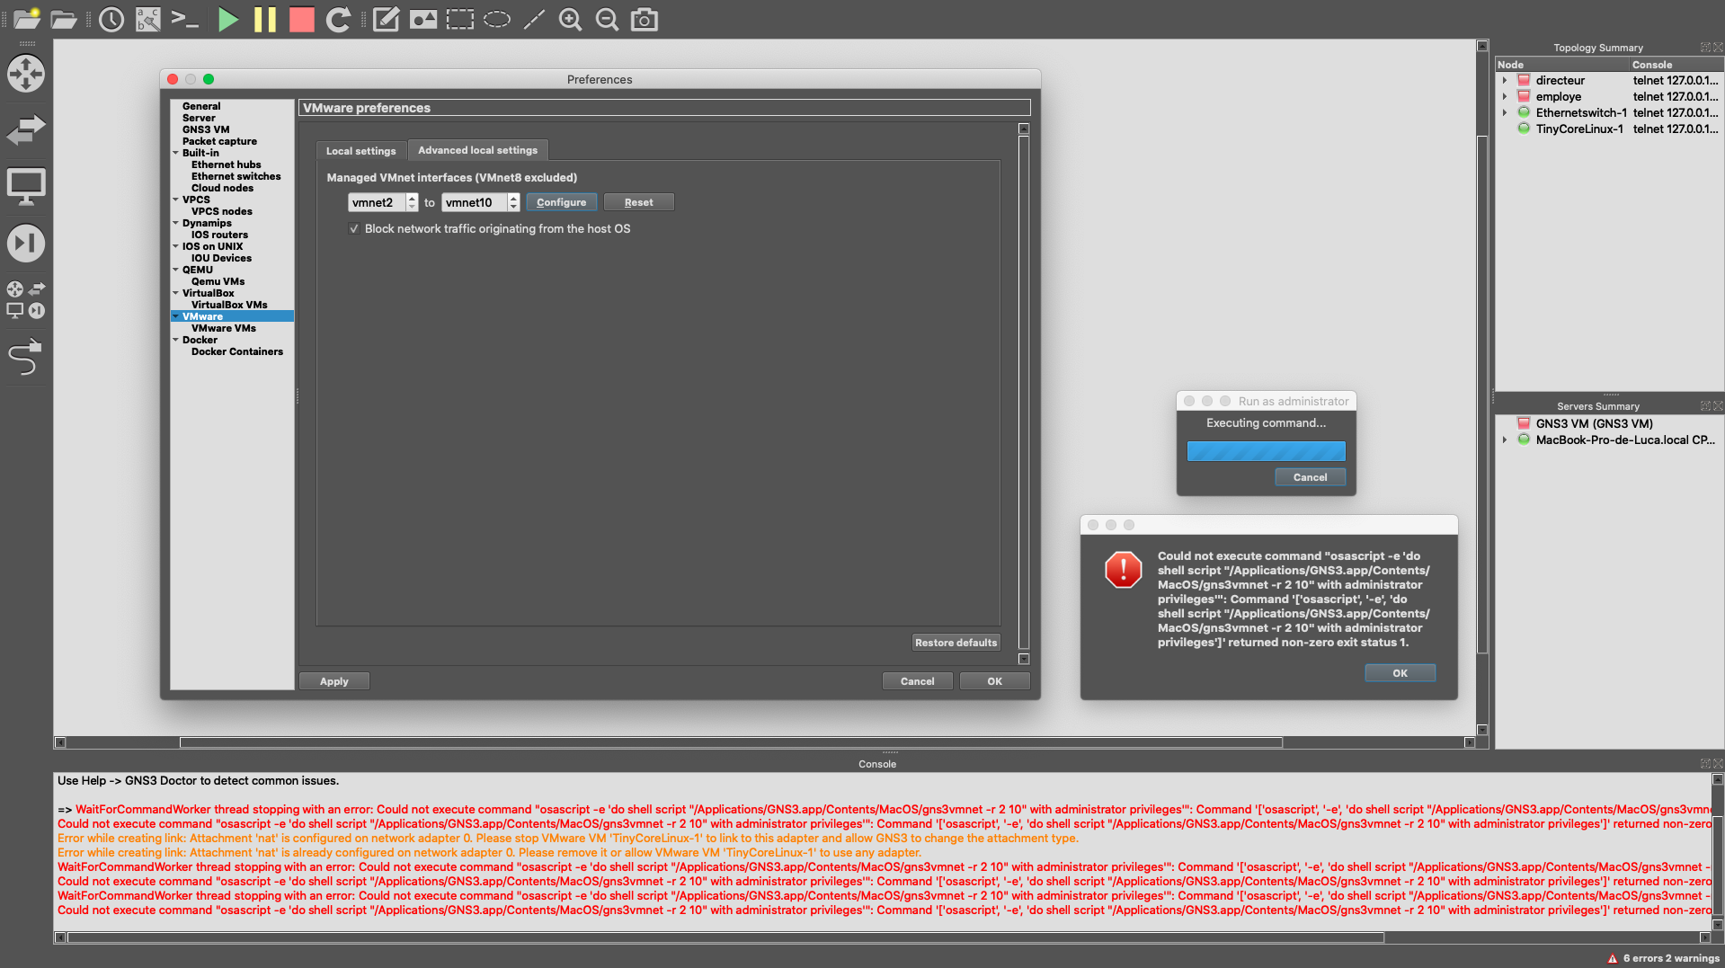
Task: Click the errors and warnings status indicator
Action: (1663, 958)
